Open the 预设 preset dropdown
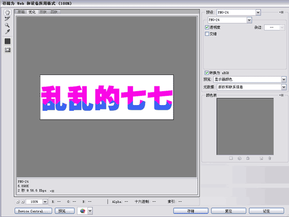The height and width of the screenshot is (217, 289). pos(239,13)
